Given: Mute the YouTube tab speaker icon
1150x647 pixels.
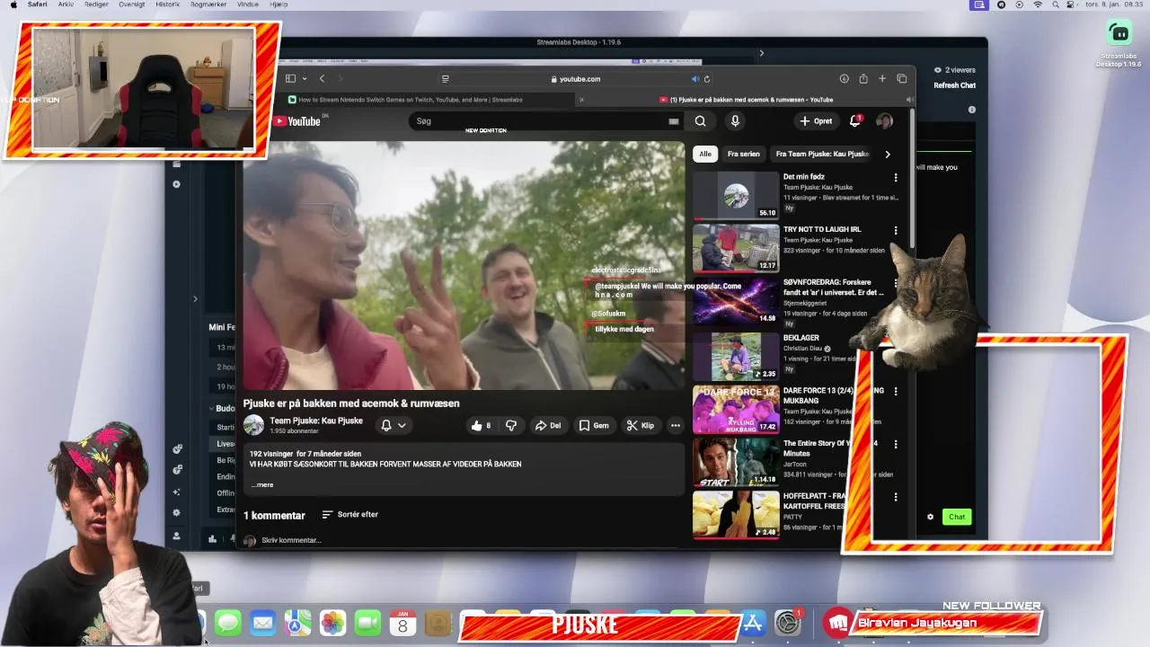Looking at the screenshot, I should (908, 100).
